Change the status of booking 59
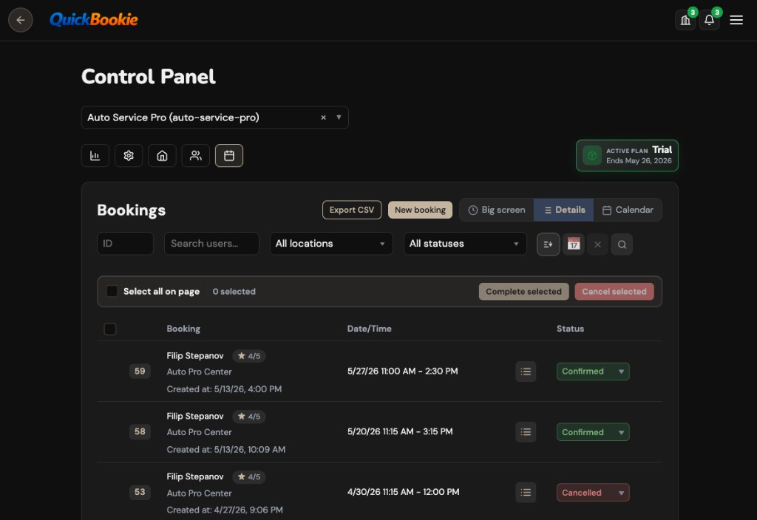This screenshot has height=520, width=757. click(593, 372)
